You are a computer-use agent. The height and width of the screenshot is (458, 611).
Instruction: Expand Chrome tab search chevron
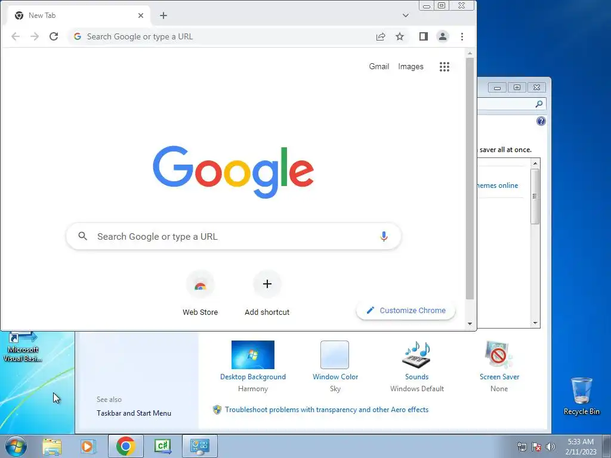[x=406, y=16]
